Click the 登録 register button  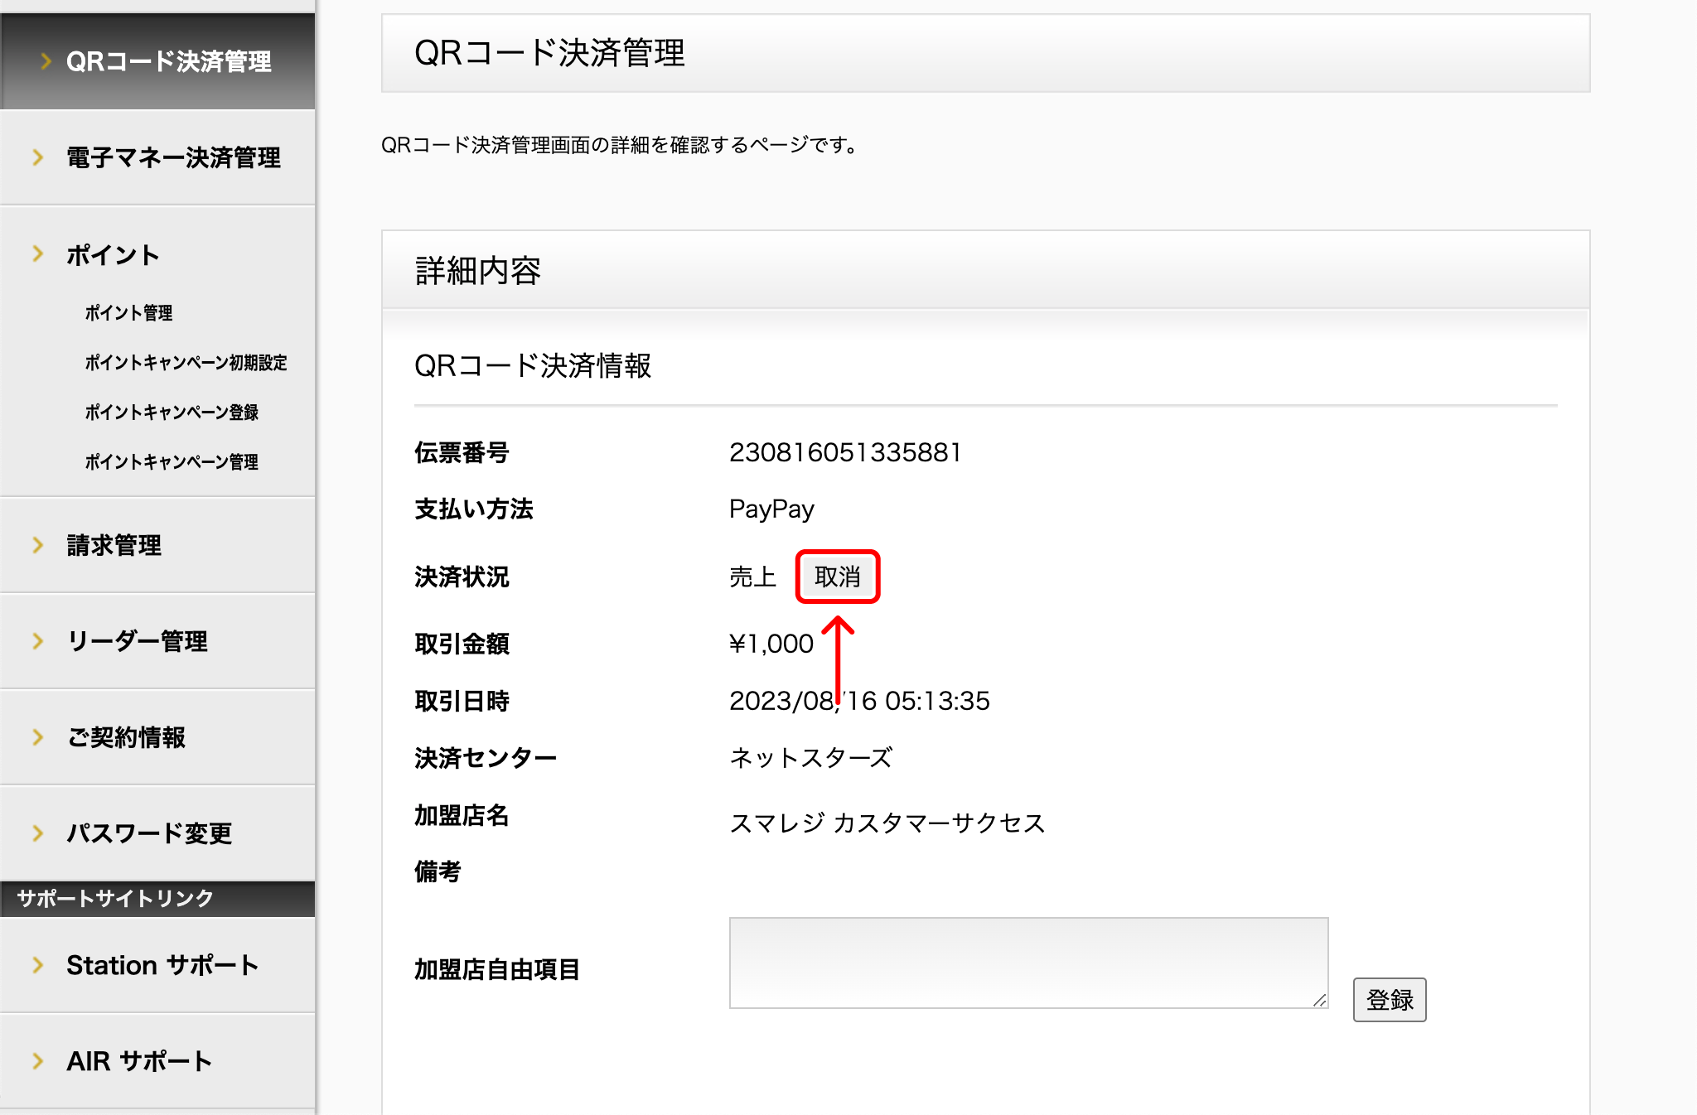[x=1390, y=1000]
